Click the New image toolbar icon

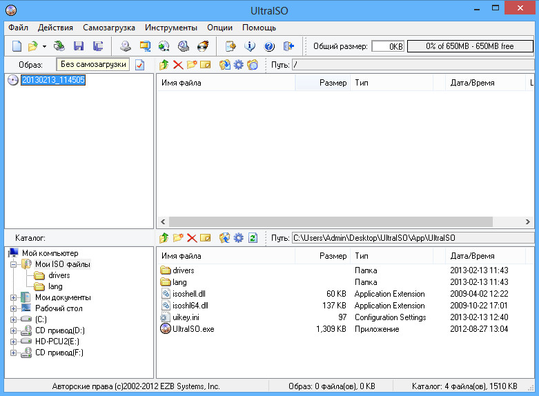pyautogui.click(x=17, y=46)
